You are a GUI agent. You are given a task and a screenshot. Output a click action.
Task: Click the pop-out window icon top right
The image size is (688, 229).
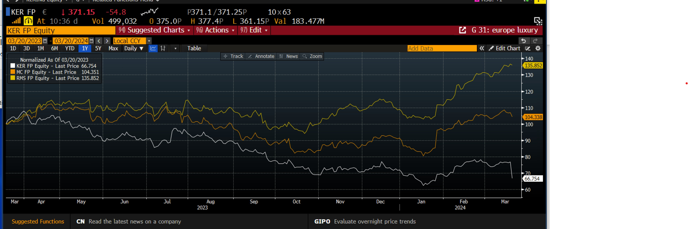tap(538, 21)
